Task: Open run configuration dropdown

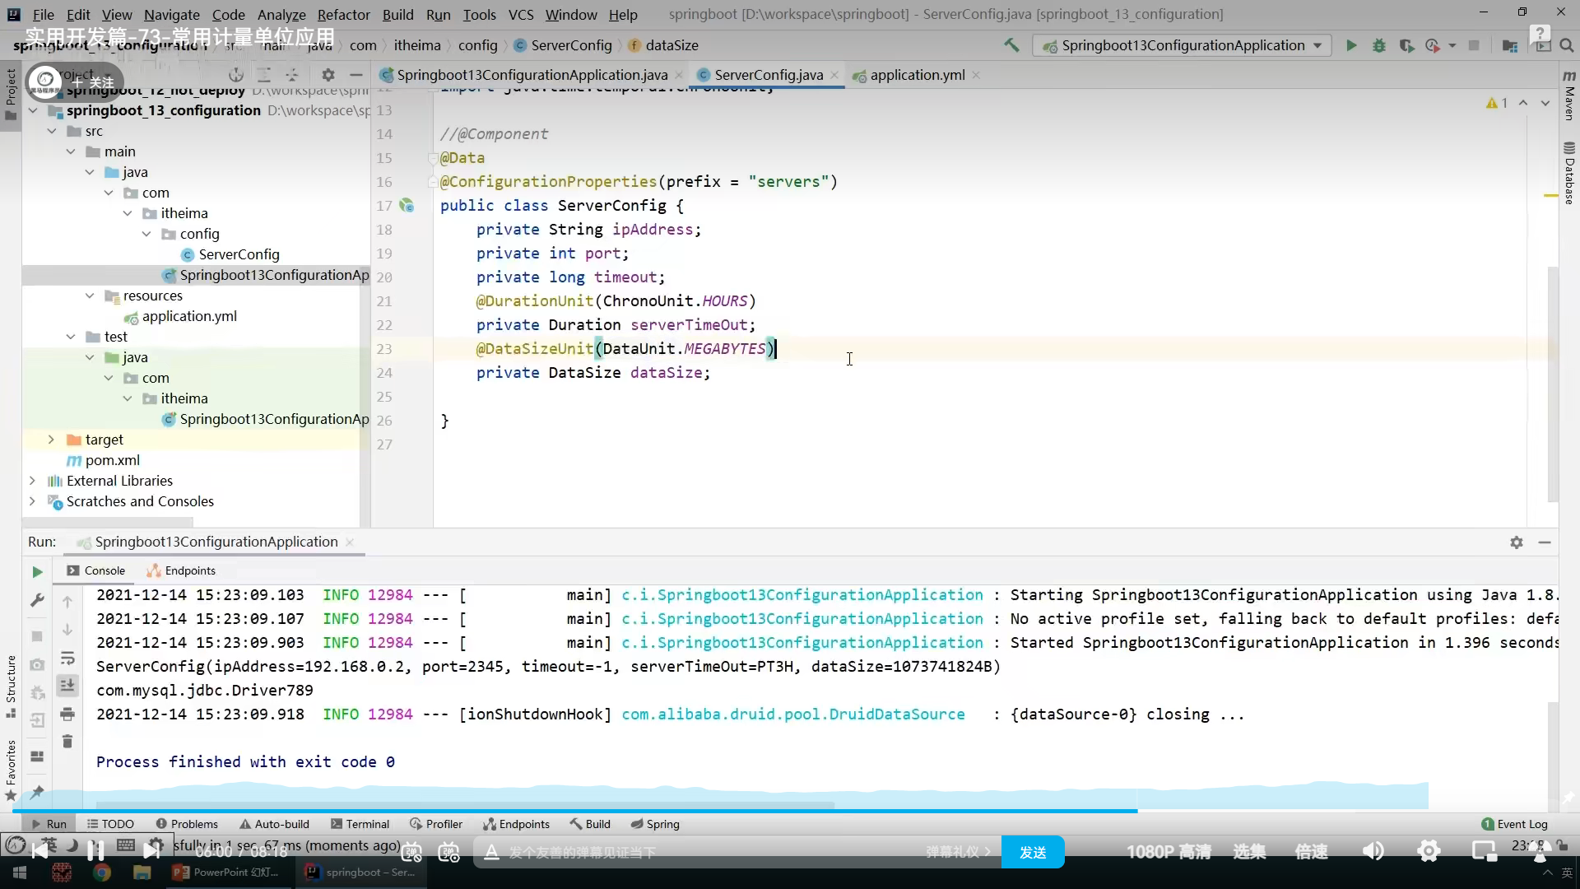Action: pos(1317,45)
